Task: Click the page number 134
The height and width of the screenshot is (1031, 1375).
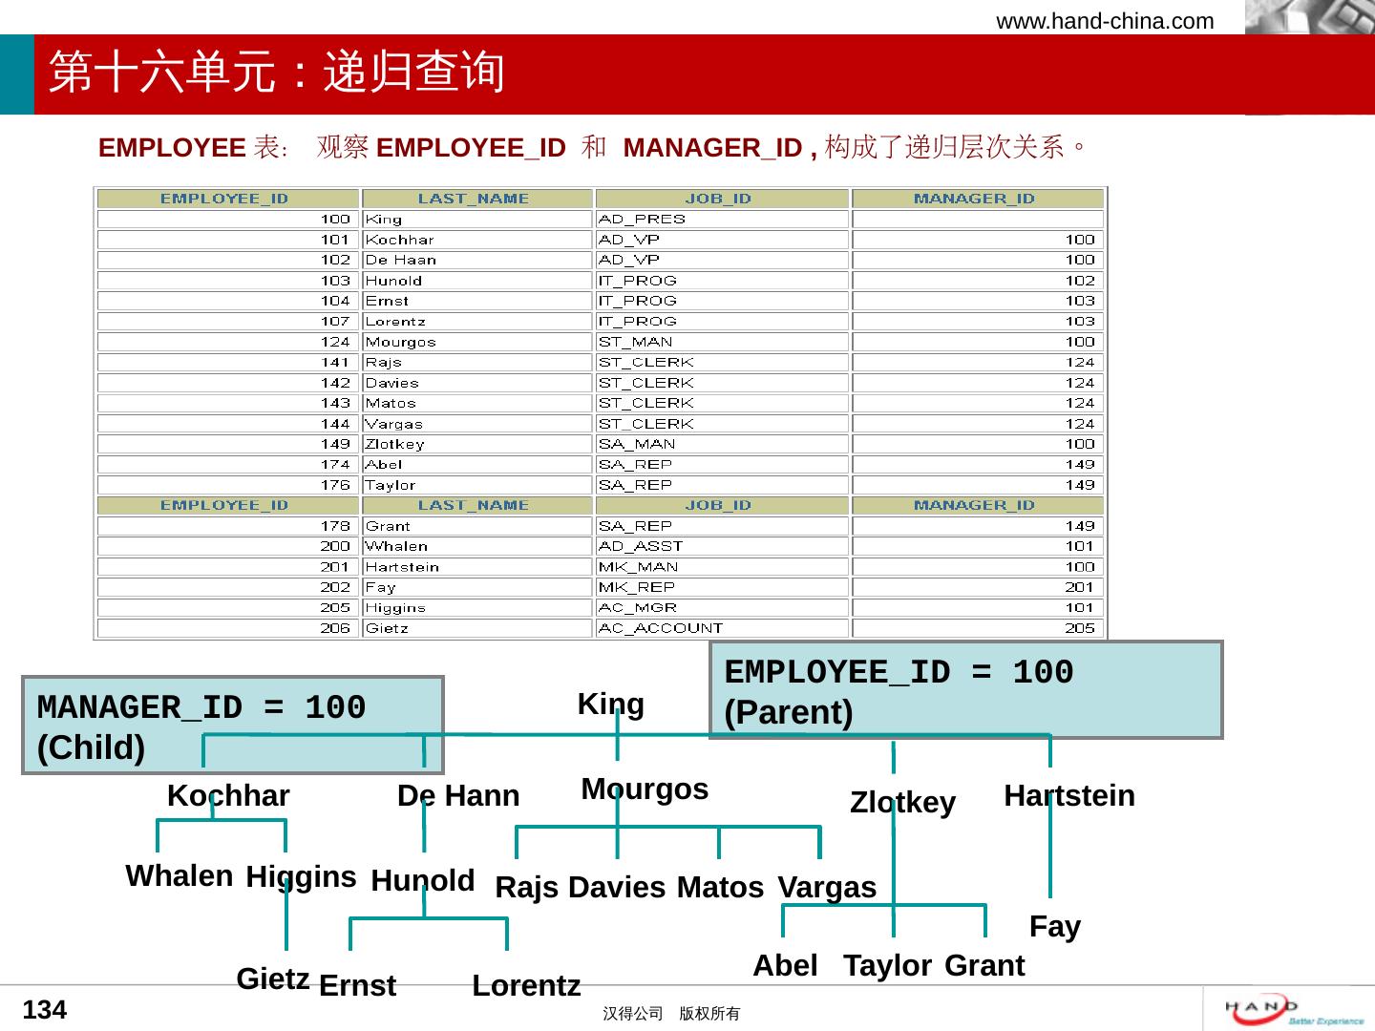Action: pyautogui.click(x=44, y=1010)
